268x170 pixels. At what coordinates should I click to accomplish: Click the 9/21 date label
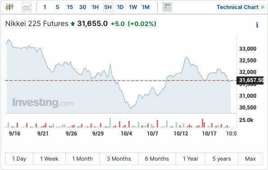coord(43,134)
